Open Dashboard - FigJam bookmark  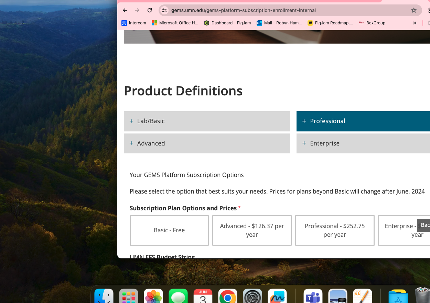point(227,23)
